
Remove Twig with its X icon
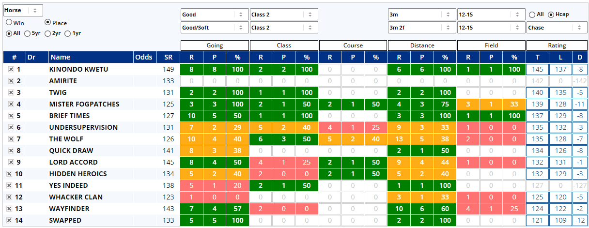pyautogui.click(x=11, y=93)
